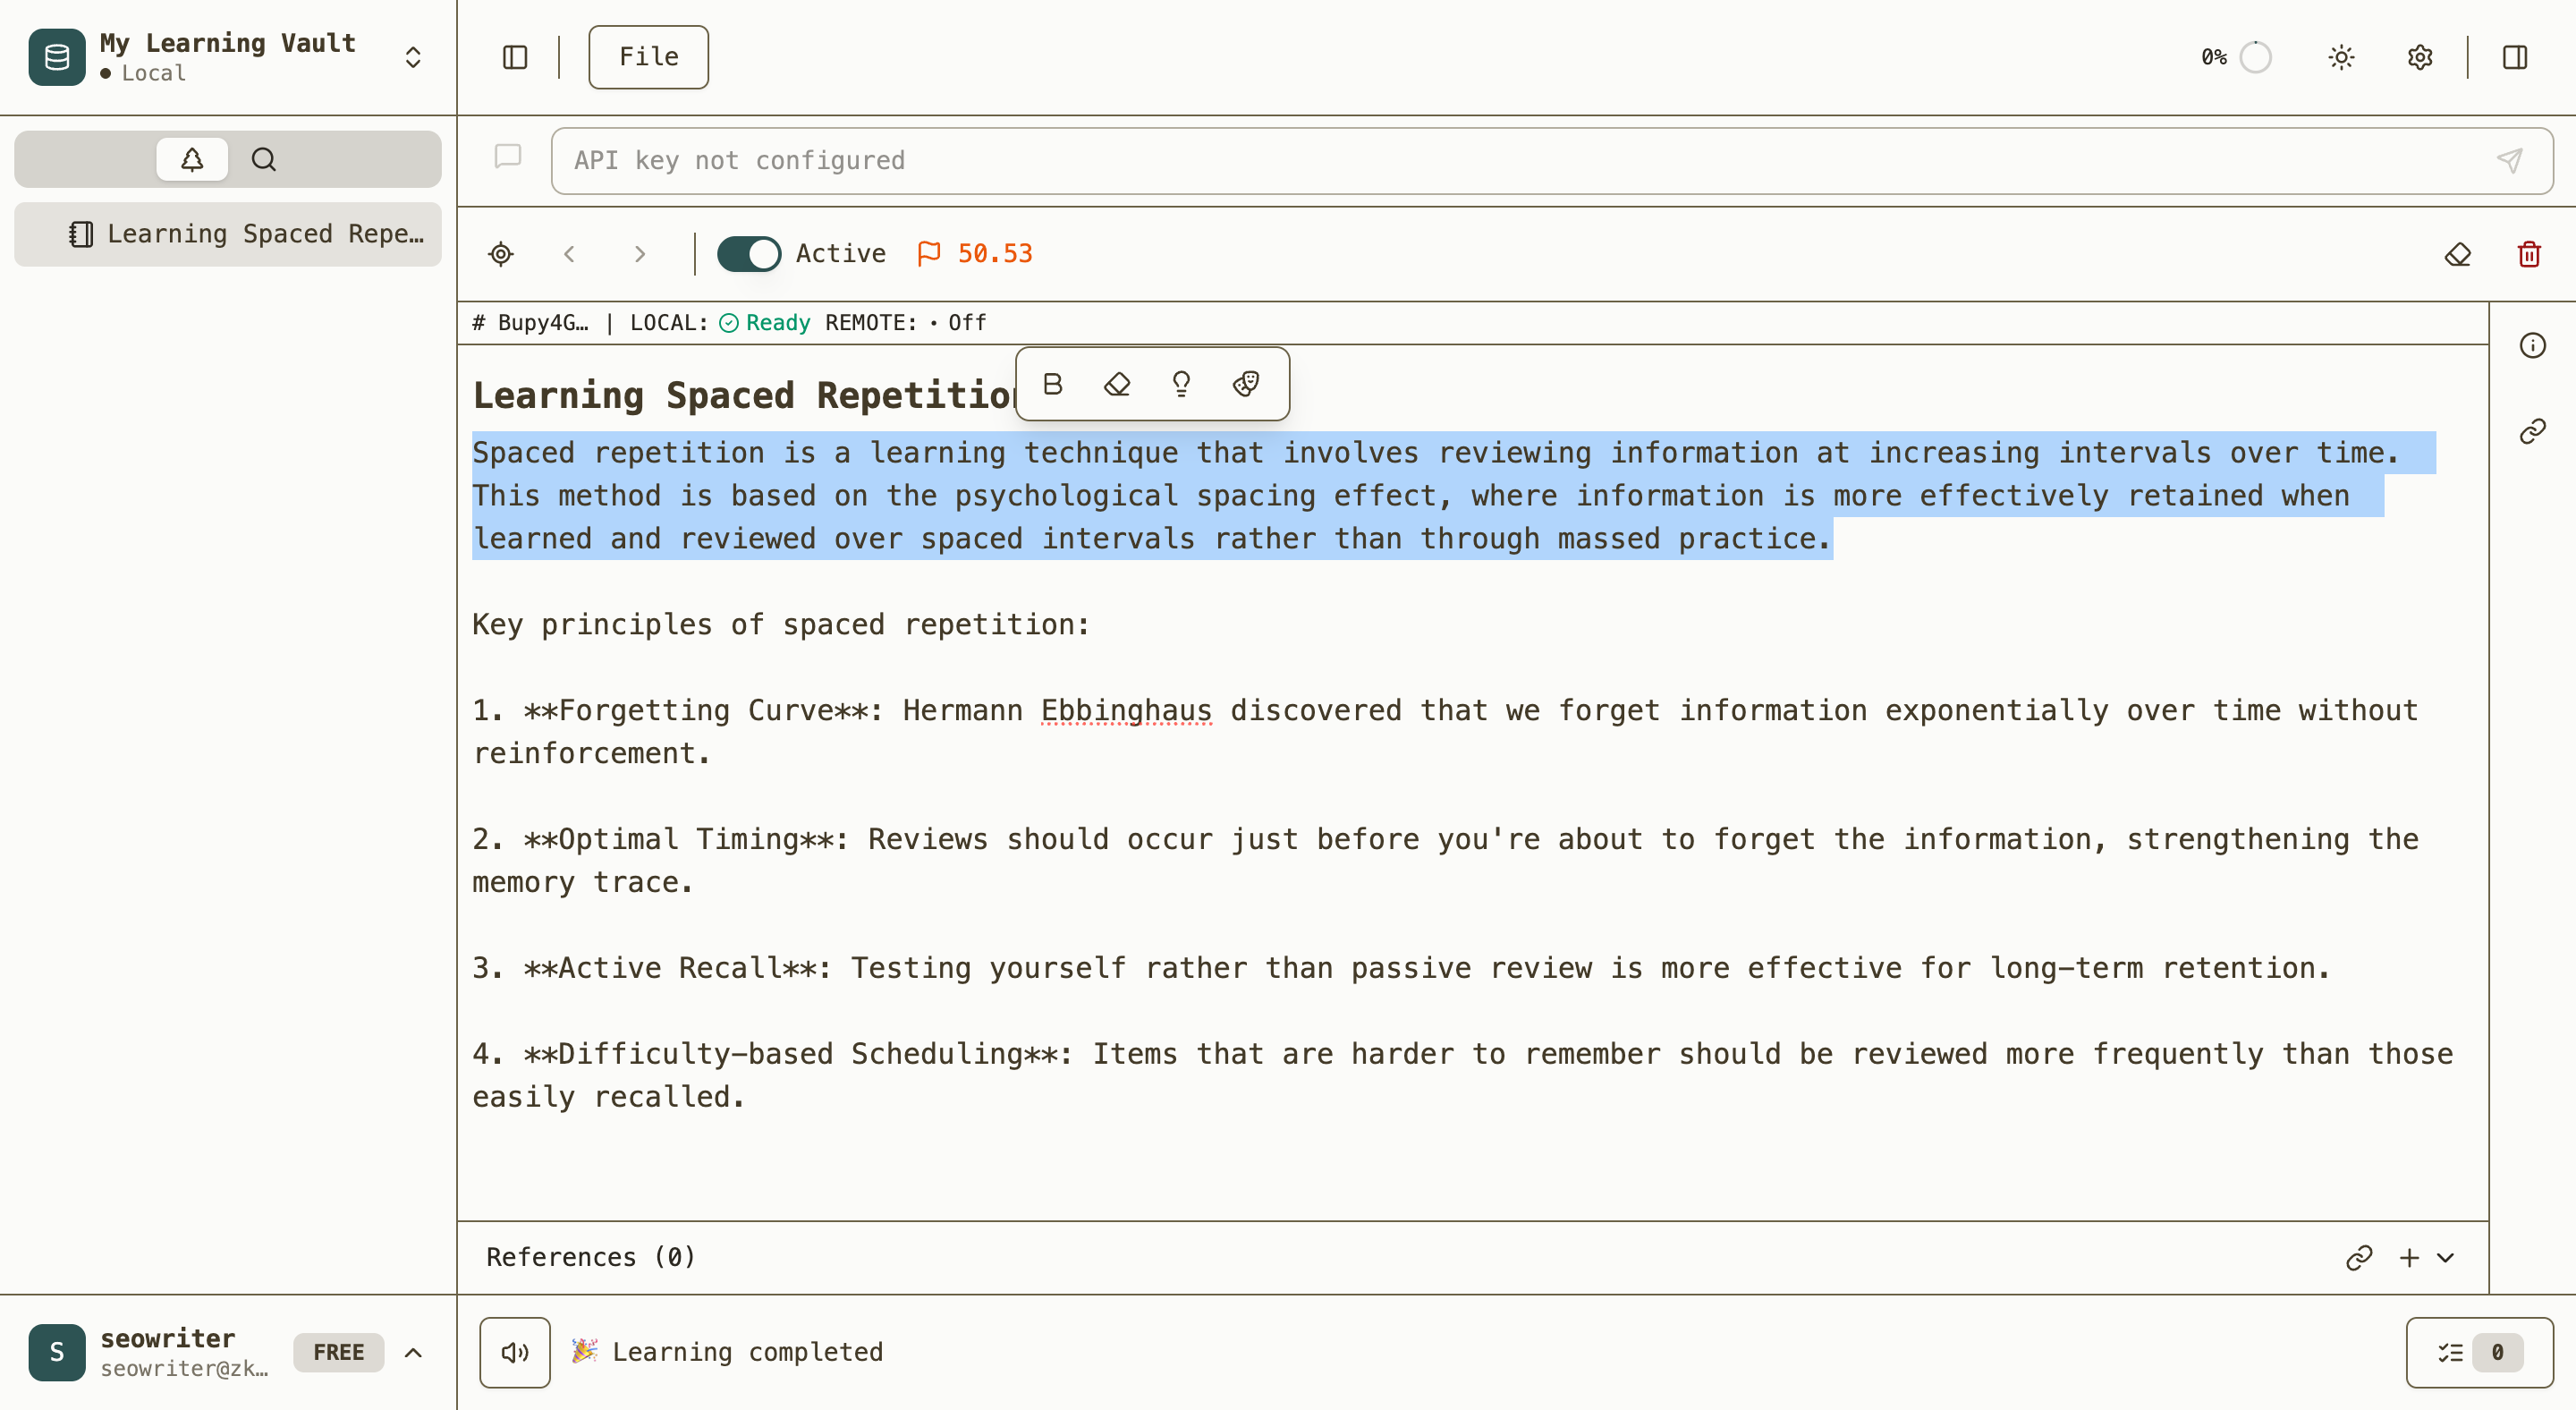Viewport: 2576px width, 1410px height.
Task: Expand the My Learning Vault switcher
Action: pyautogui.click(x=413, y=57)
